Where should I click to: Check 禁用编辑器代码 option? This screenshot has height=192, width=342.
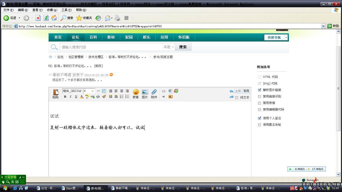(259, 109)
